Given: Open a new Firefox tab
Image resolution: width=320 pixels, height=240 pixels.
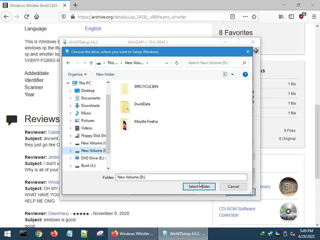Looking at the screenshot, I should 75,5.
